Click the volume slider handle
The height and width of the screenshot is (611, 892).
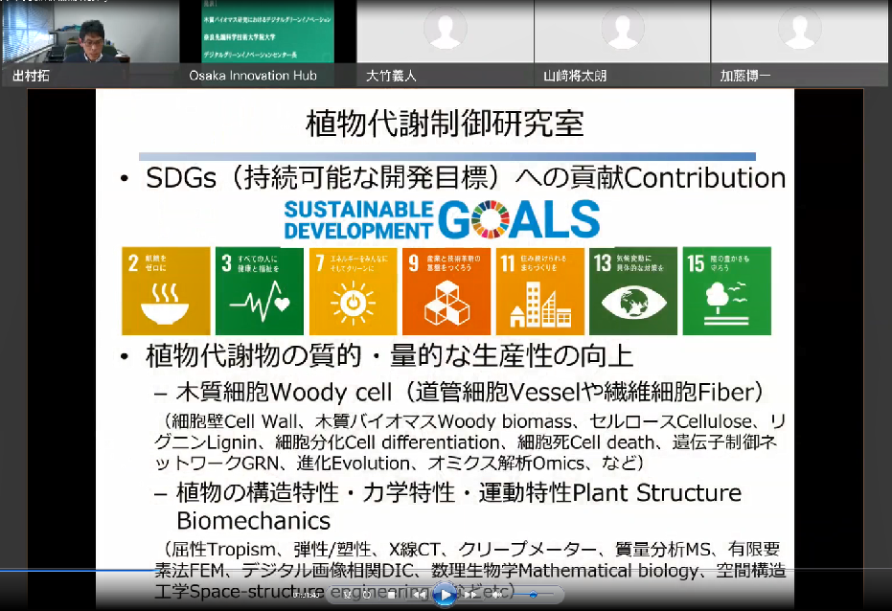point(534,595)
